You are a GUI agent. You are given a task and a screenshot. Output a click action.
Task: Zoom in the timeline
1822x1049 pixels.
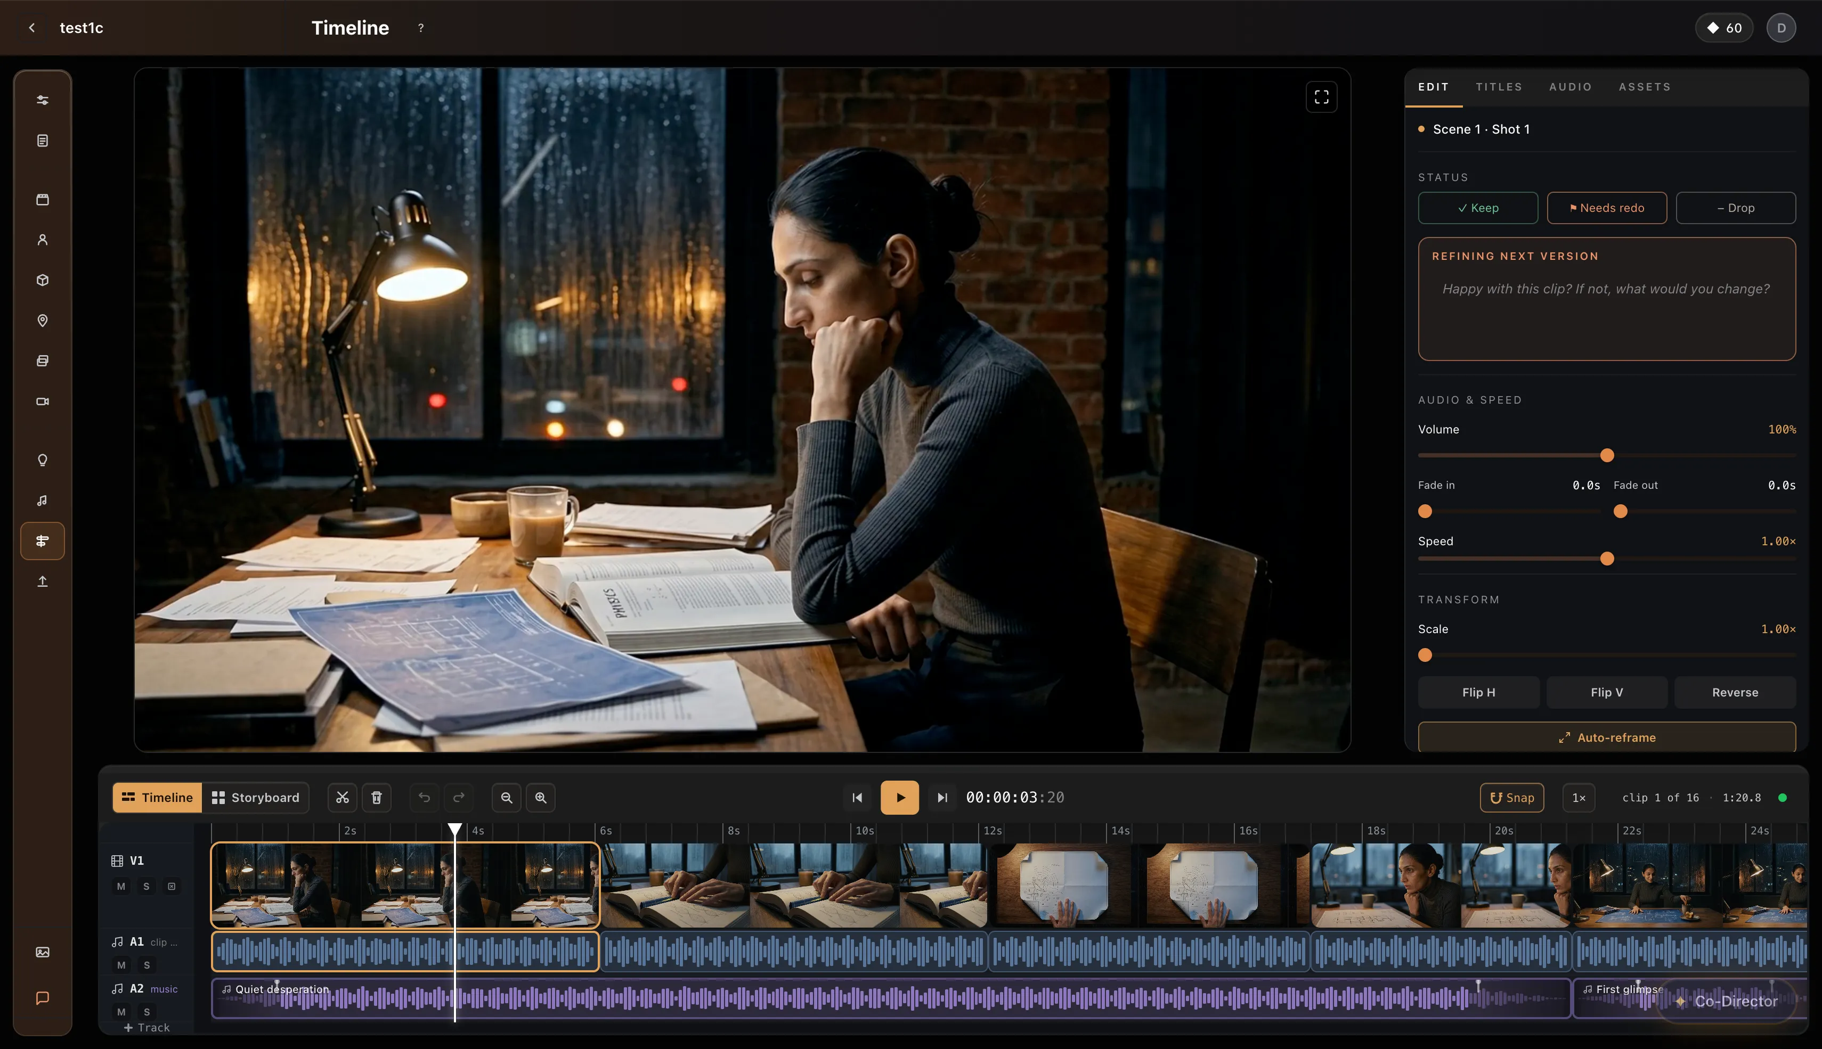[x=541, y=798]
